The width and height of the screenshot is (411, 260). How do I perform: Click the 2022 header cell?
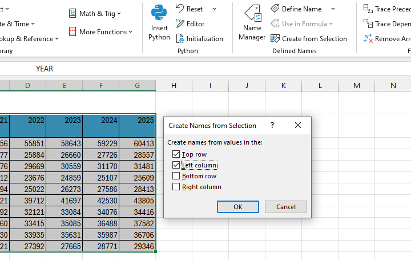pos(27,126)
